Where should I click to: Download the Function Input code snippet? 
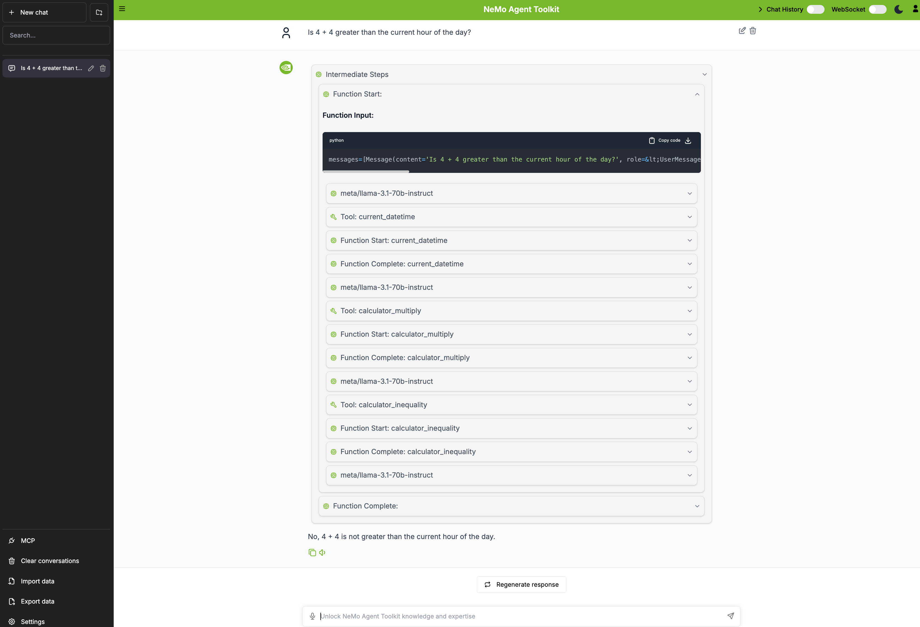(x=688, y=140)
